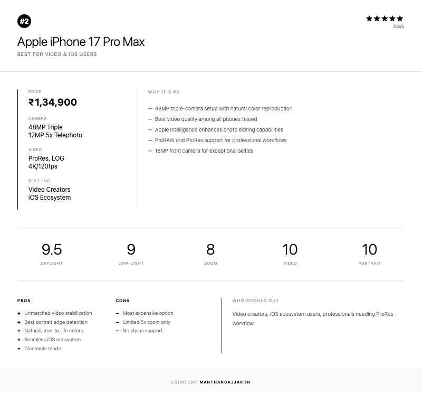This screenshot has width=422, height=393.
Task: Open the MANTHANGAJJAR.IN courtesy link
Action: coord(225,382)
